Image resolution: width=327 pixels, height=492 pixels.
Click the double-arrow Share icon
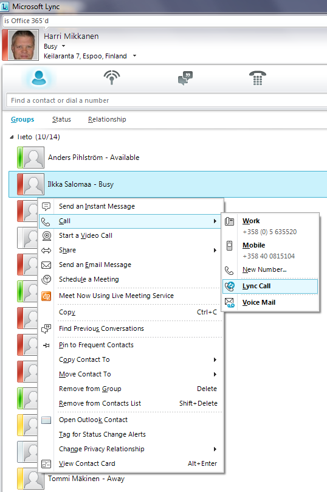click(x=46, y=251)
